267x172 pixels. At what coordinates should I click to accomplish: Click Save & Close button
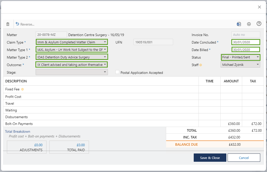coord(210,158)
